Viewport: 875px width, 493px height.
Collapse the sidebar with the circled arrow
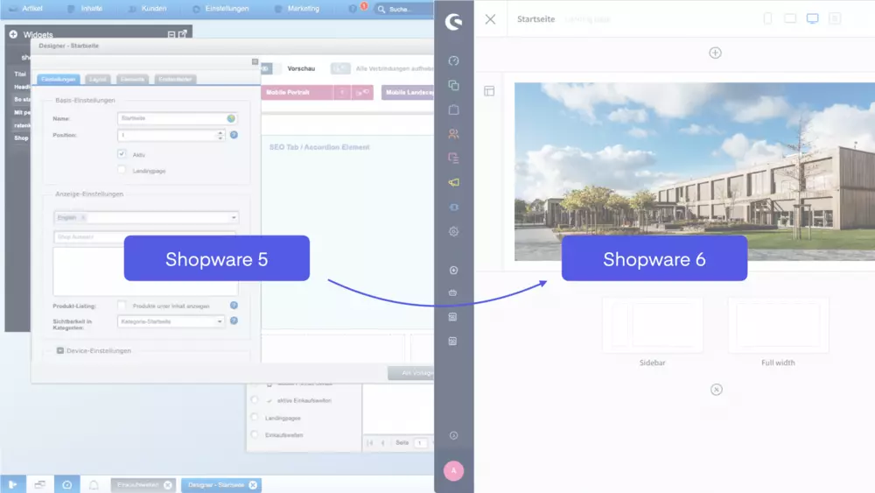pos(453,435)
